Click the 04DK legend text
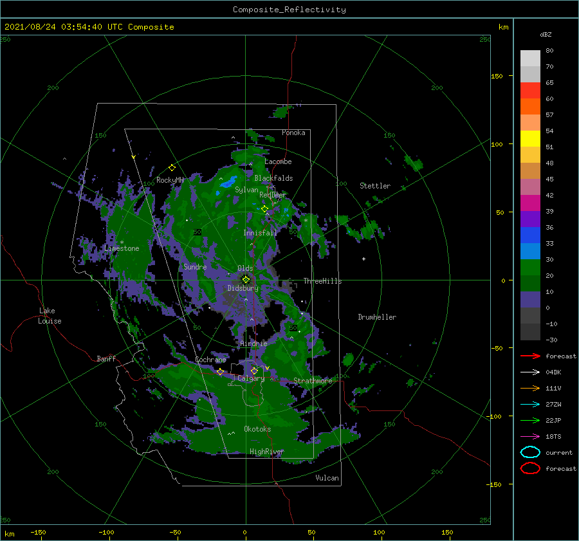This screenshot has width=579, height=541. point(553,372)
